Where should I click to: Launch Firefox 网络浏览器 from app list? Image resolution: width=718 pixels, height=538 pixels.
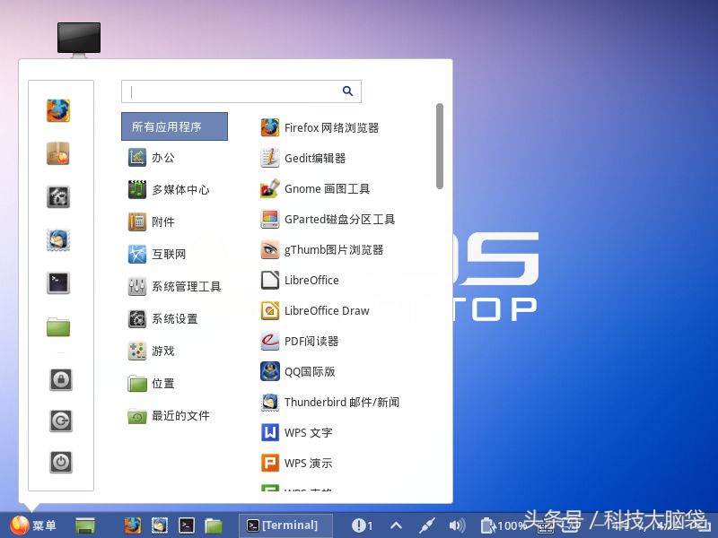[320, 127]
